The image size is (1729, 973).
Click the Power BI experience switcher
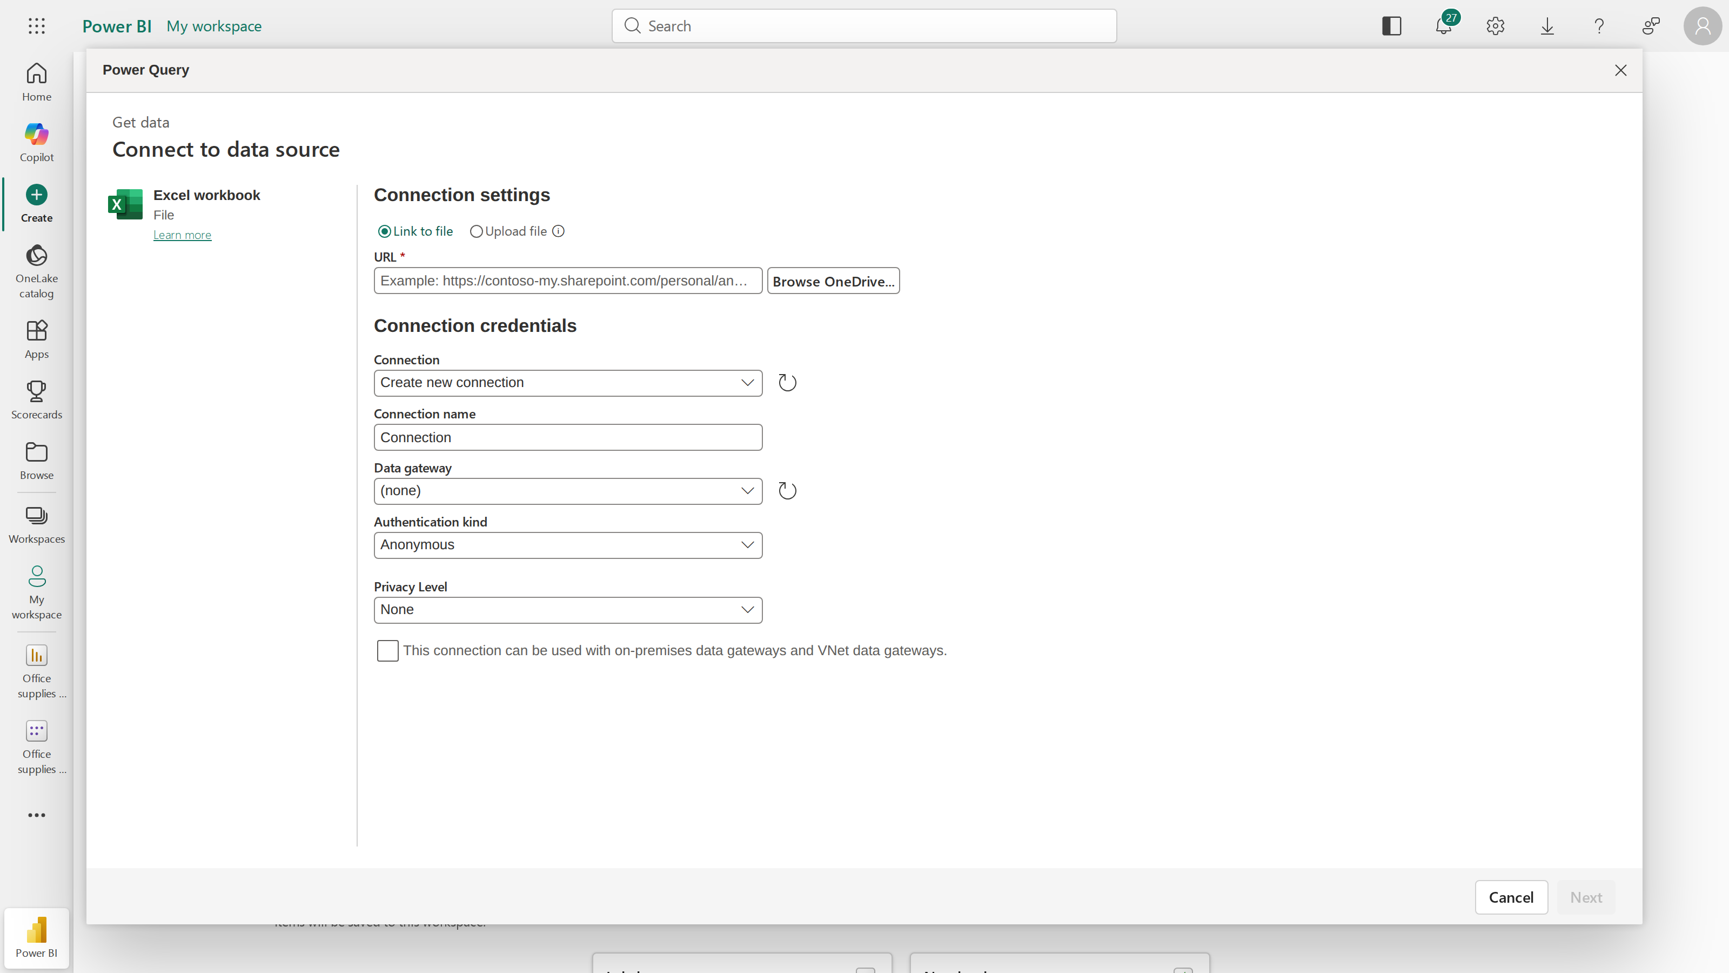(36, 938)
